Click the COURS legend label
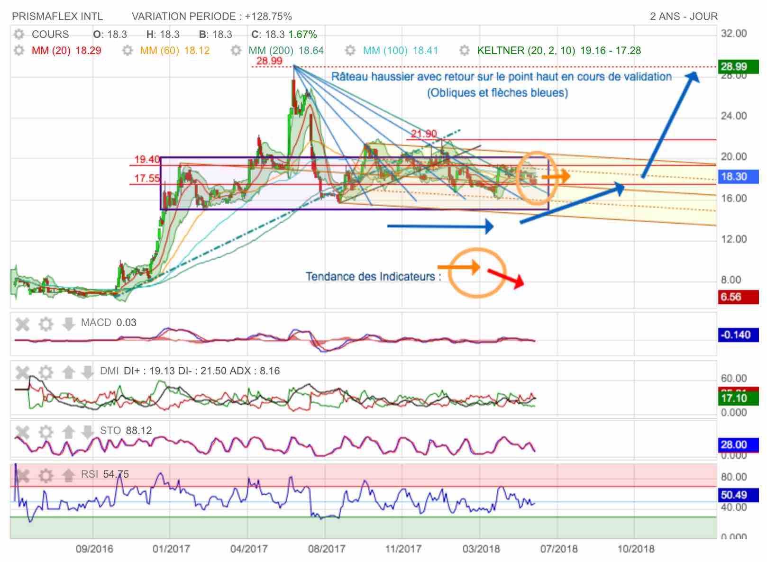Viewport: 767px width, 562px height. [50, 35]
